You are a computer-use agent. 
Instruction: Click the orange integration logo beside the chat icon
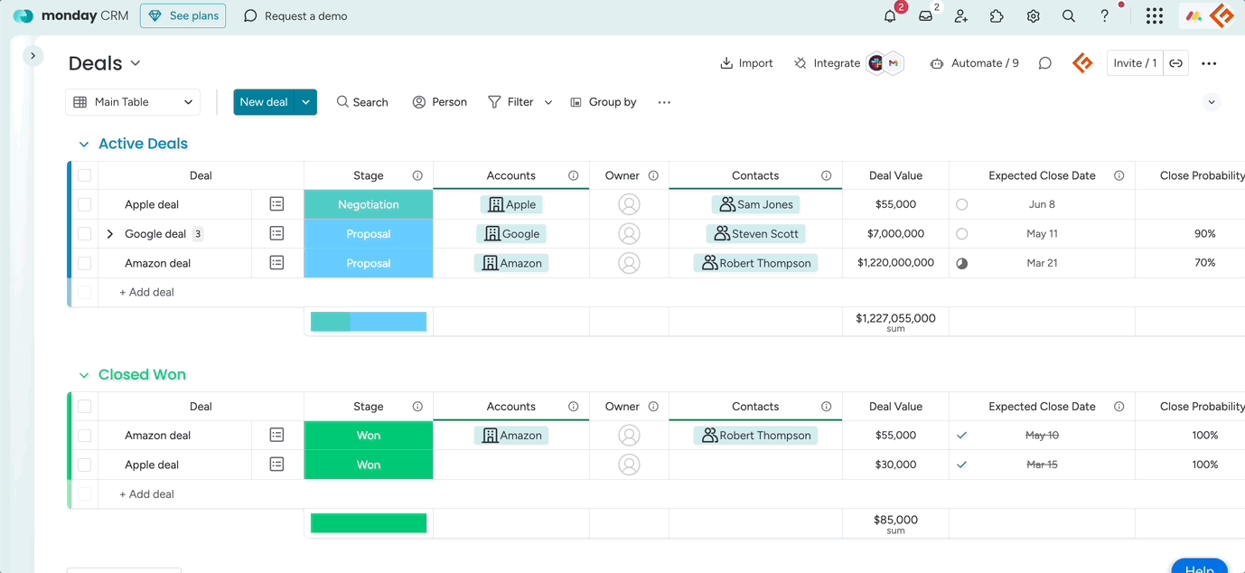pyautogui.click(x=1082, y=63)
